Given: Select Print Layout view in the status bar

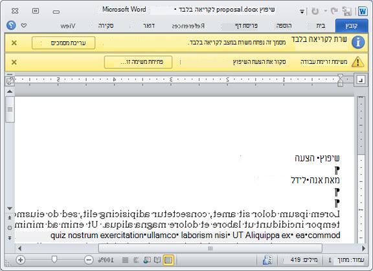Looking at the screenshot, I should (x=168, y=260).
